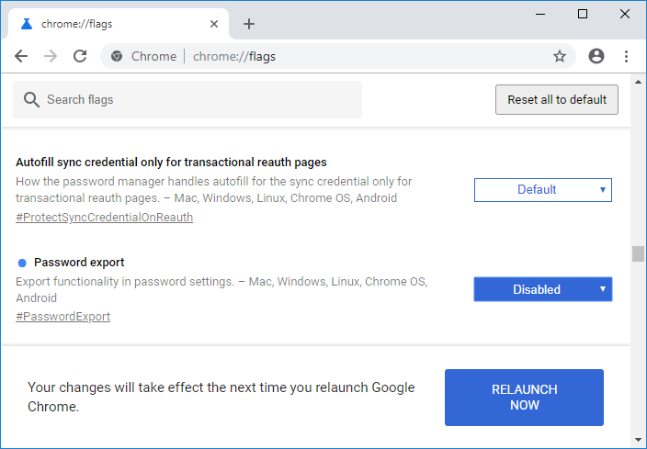Open a new tab with plus button
Image resolution: width=647 pixels, height=449 pixels.
point(249,24)
